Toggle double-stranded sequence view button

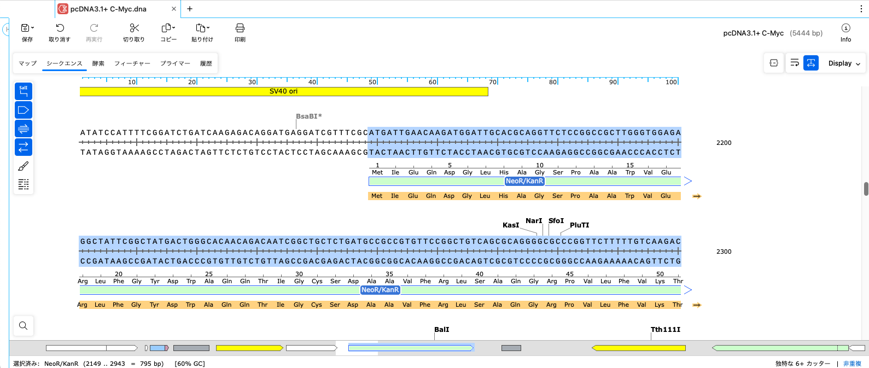click(x=24, y=128)
